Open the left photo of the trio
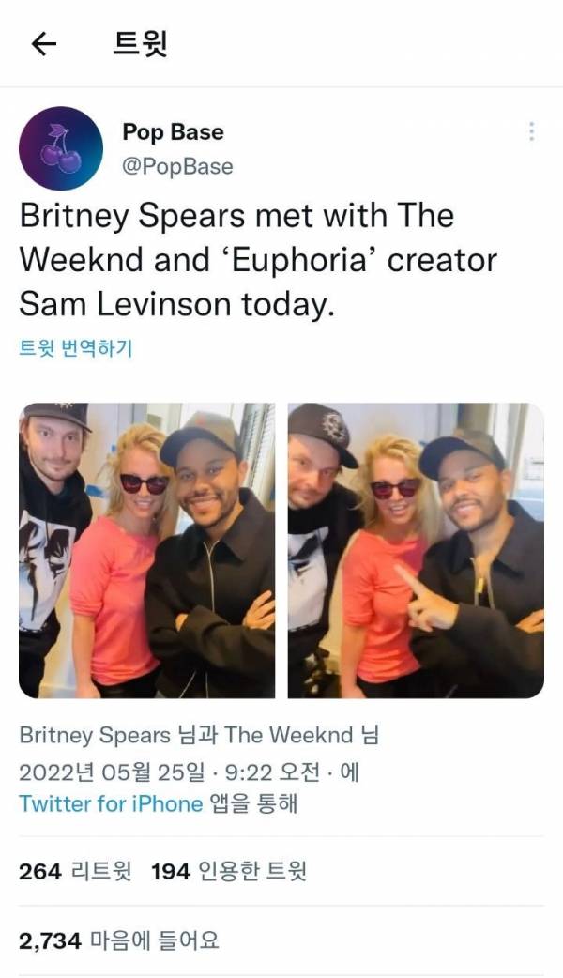This screenshot has width=563, height=978. click(147, 551)
